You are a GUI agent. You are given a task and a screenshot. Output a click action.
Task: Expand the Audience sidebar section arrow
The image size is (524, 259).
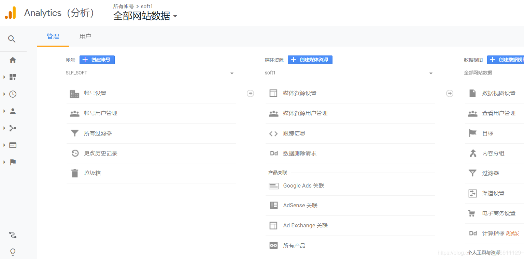tap(4, 111)
